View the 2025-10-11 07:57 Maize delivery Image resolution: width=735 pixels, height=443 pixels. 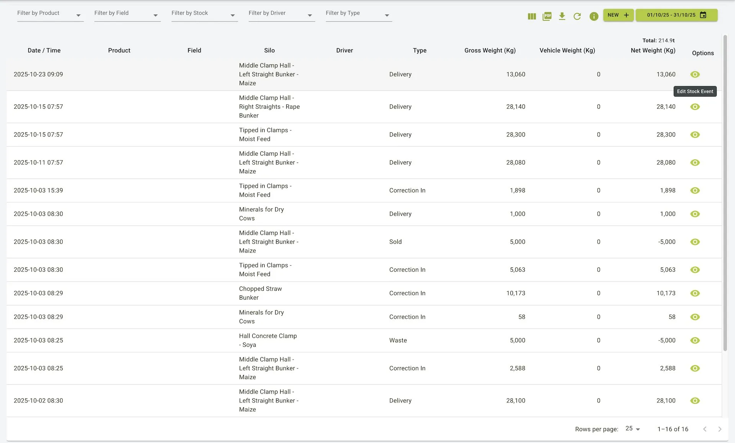(695, 163)
